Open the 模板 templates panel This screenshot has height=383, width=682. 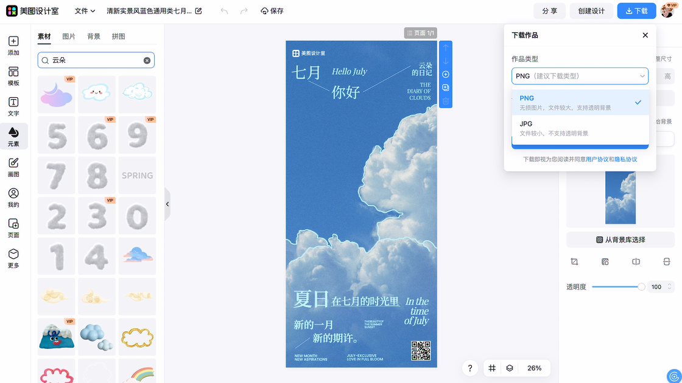coord(13,75)
